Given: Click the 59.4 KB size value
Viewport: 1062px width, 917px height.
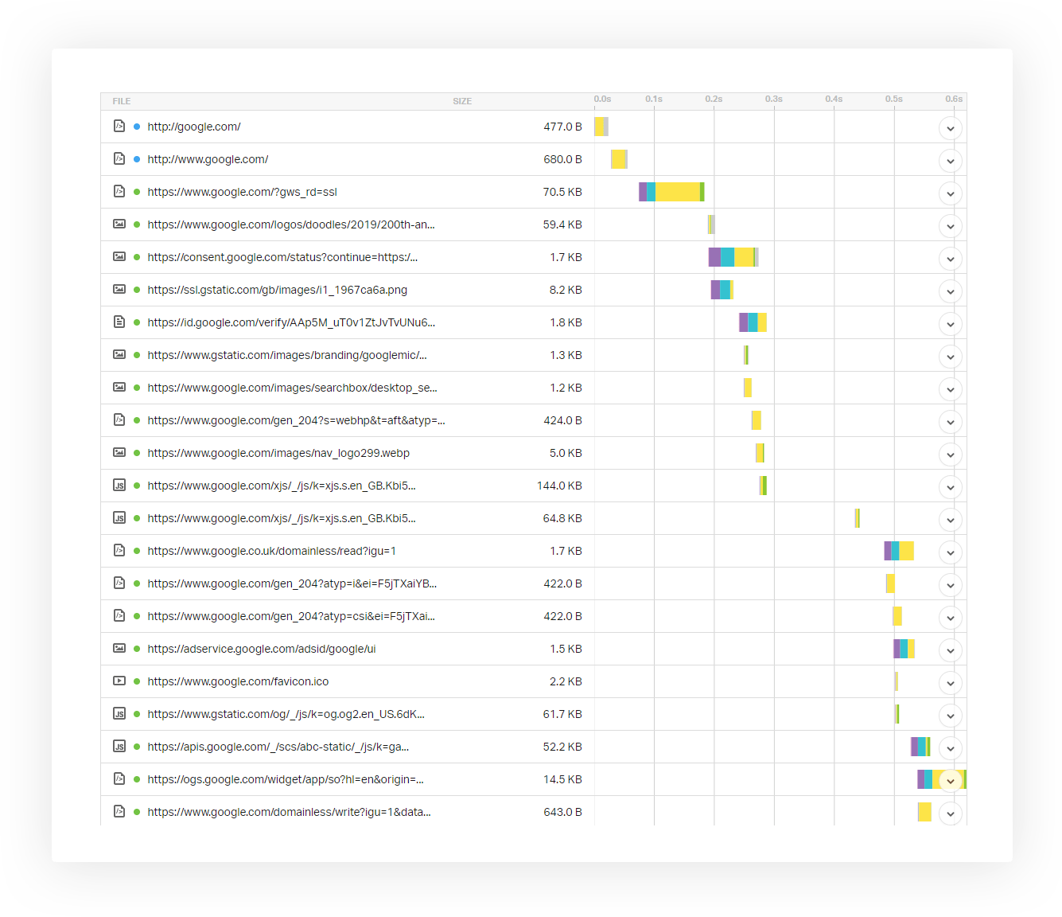Looking at the screenshot, I should click(562, 224).
